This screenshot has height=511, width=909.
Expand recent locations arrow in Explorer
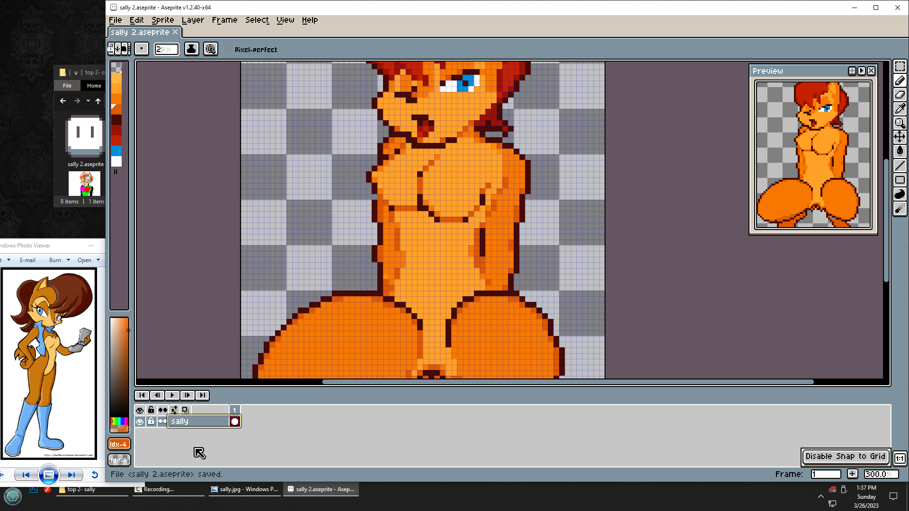(x=88, y=101)
